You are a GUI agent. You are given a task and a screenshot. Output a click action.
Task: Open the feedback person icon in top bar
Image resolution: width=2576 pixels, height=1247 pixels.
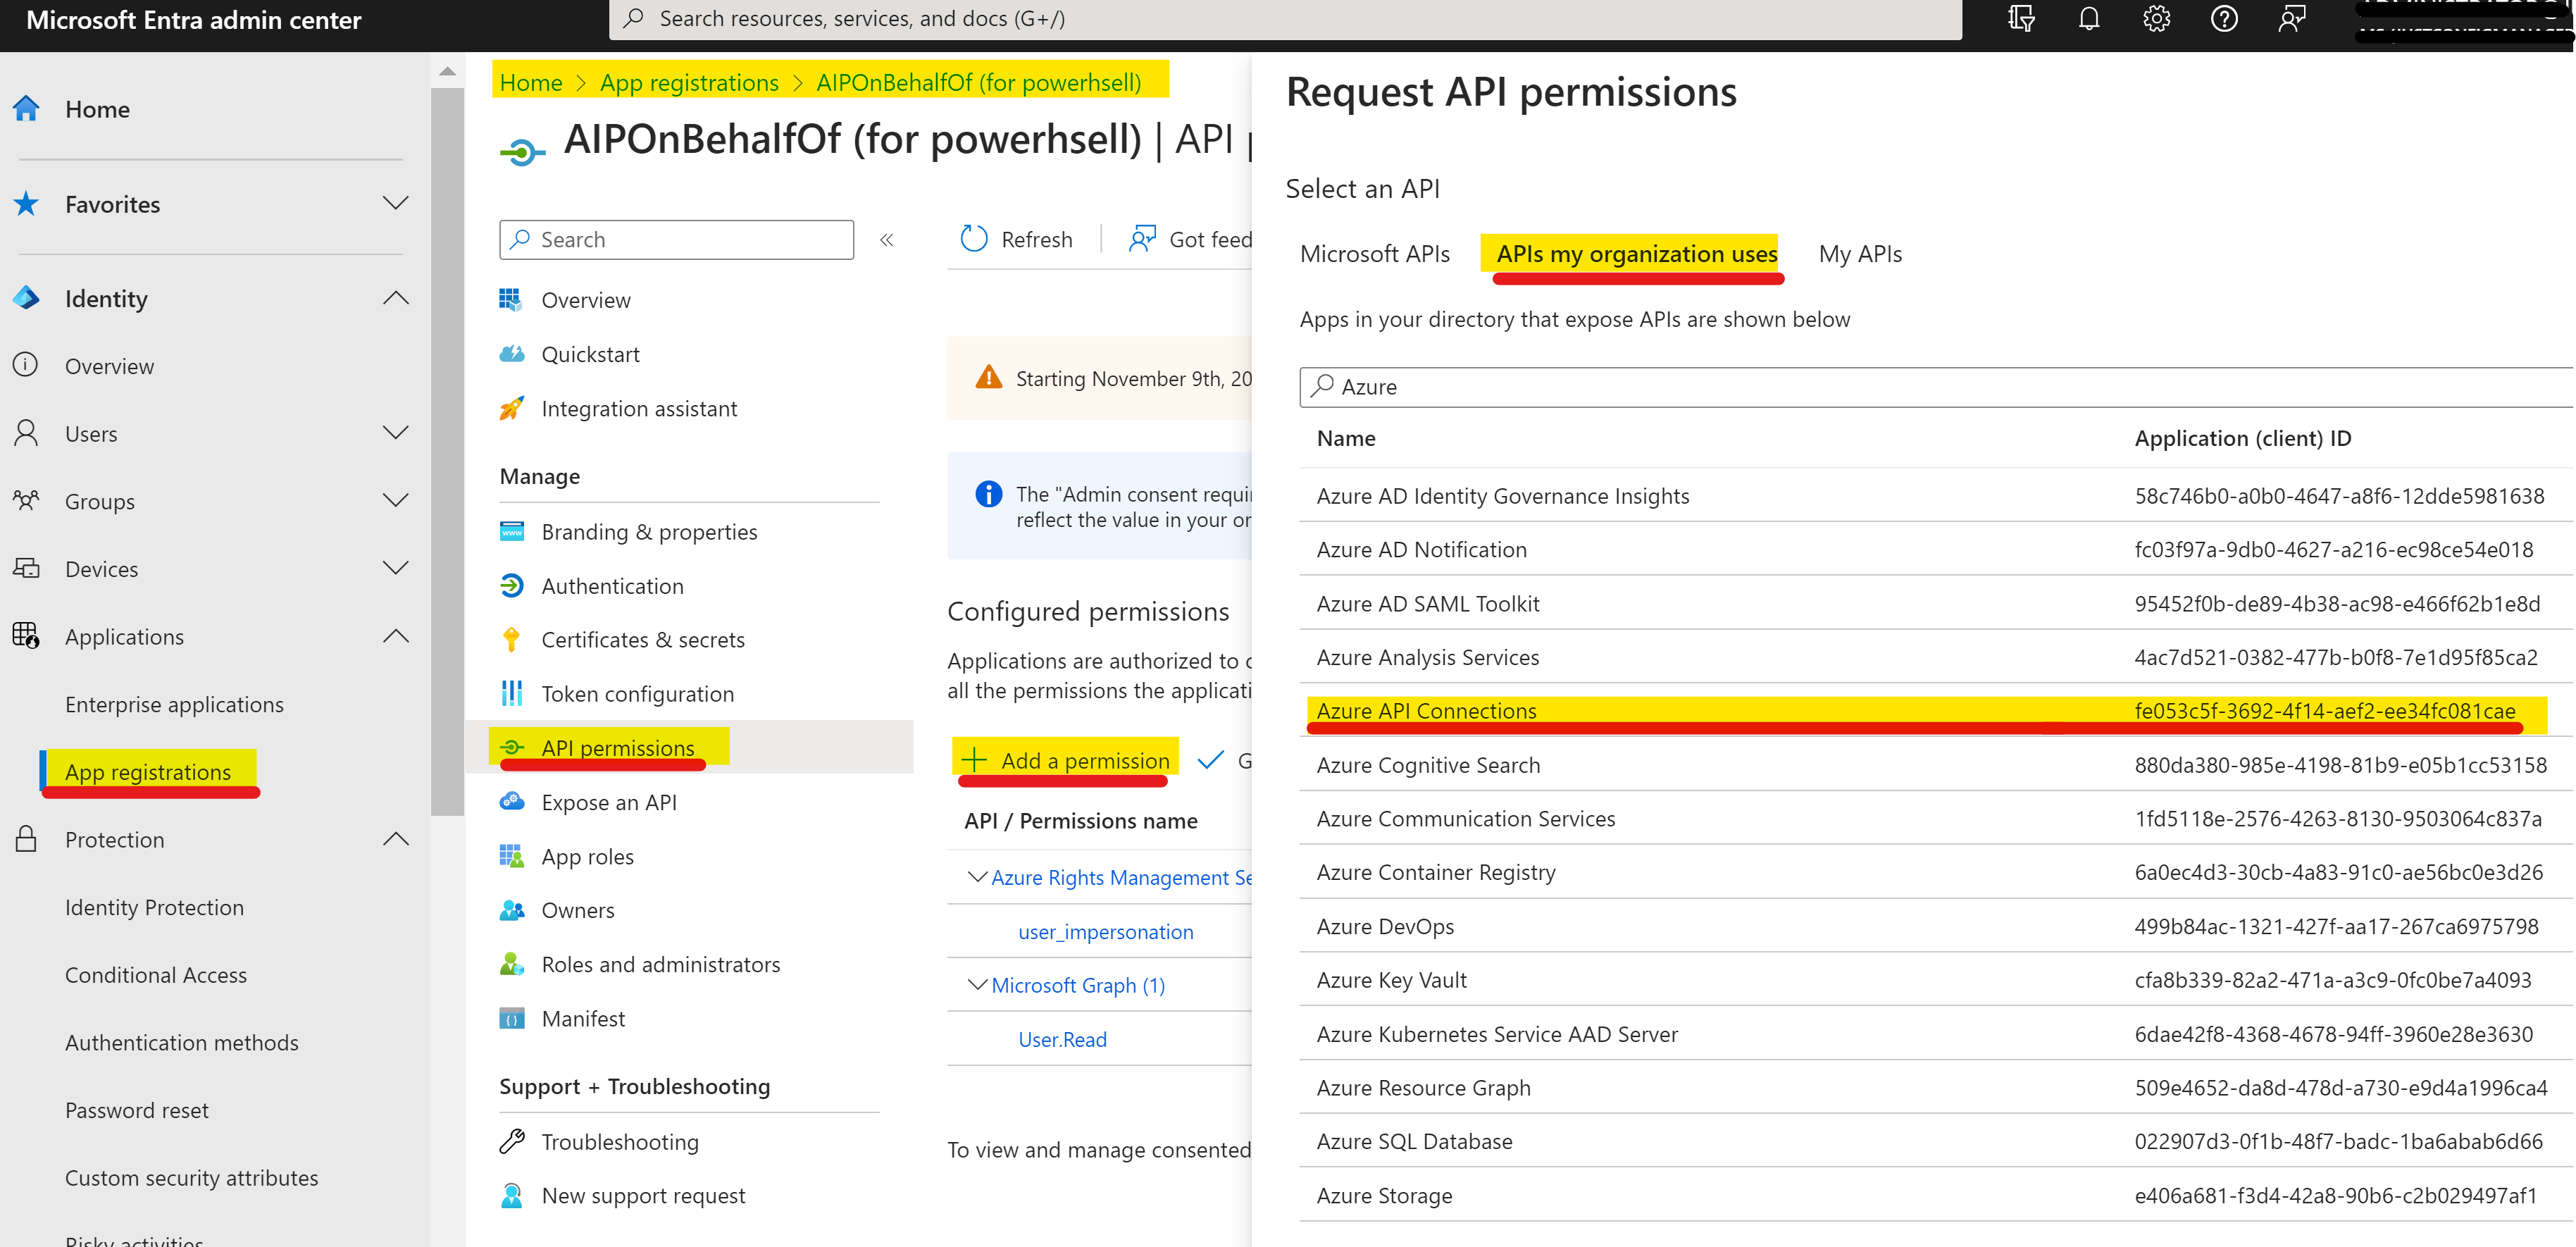pos(2291,19)
